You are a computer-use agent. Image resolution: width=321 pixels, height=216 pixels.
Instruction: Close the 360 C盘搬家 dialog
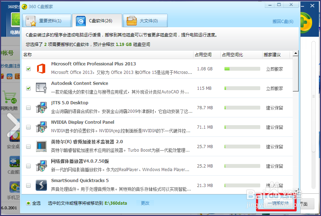click(x=291, y=5)
